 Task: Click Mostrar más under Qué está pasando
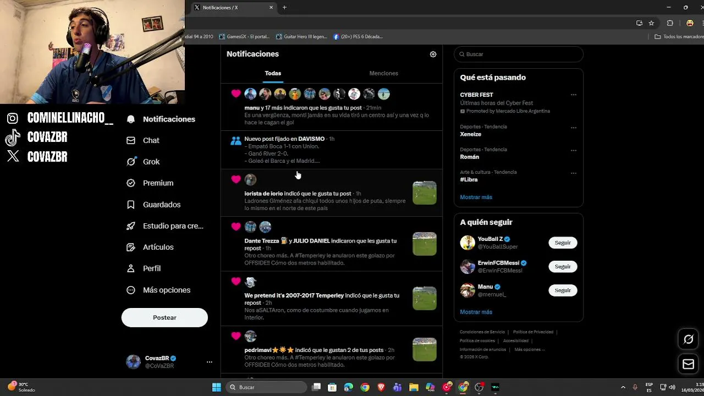coord(476,197)
